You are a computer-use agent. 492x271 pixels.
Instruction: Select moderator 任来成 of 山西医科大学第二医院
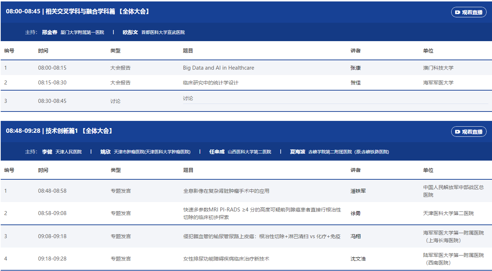coord(217,152)
